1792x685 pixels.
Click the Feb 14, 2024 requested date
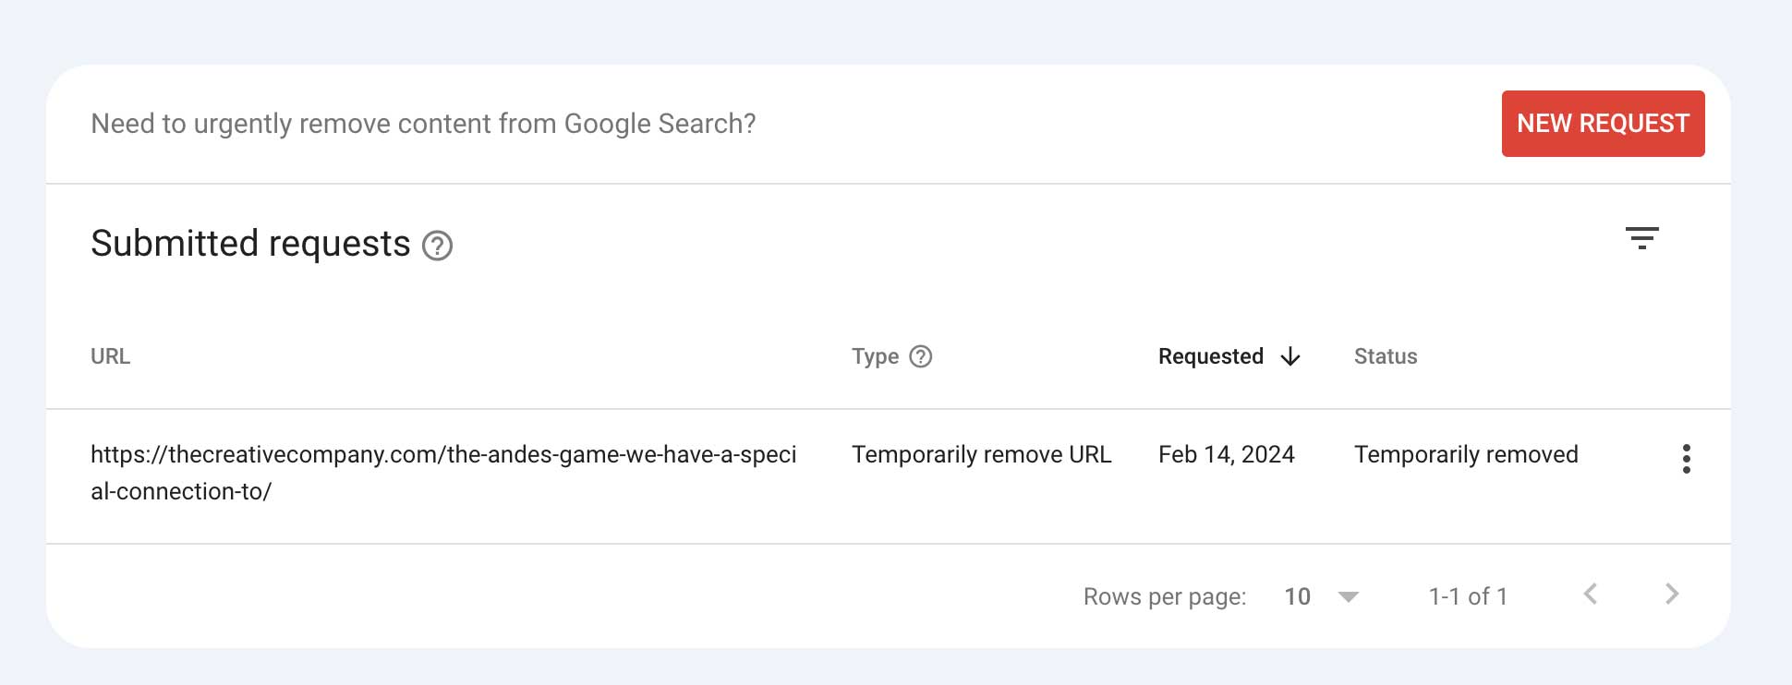(x=1227, y=454)
